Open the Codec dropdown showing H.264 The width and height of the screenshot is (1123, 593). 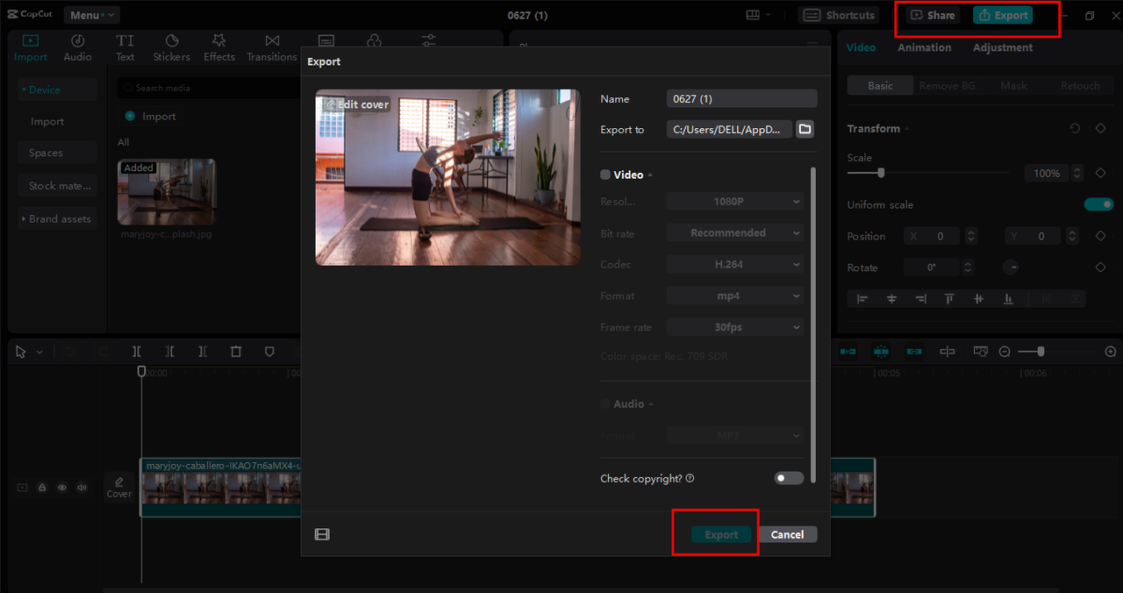click(735, 264)
